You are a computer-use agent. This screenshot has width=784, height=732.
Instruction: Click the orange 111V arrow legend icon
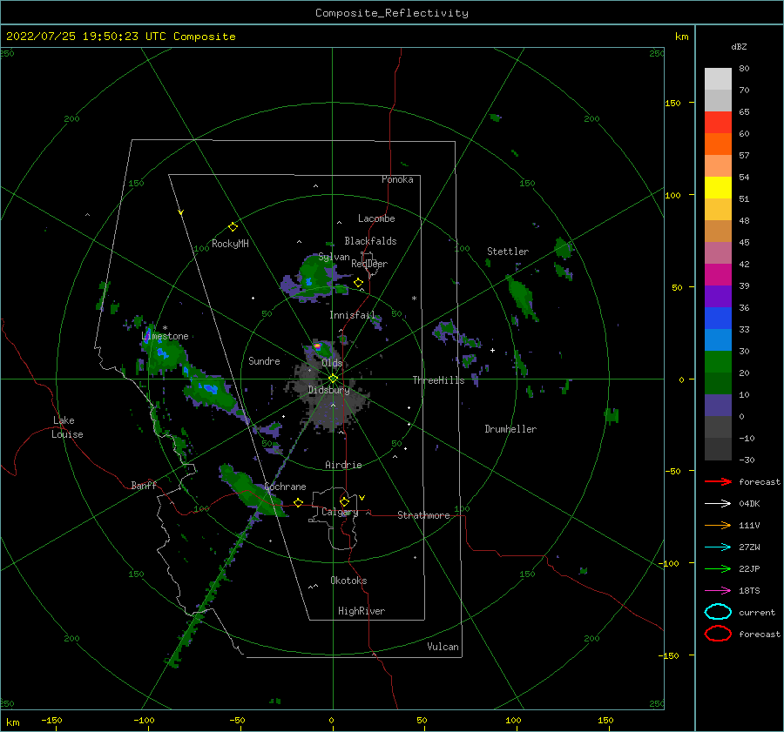click(x=718, y=525)
